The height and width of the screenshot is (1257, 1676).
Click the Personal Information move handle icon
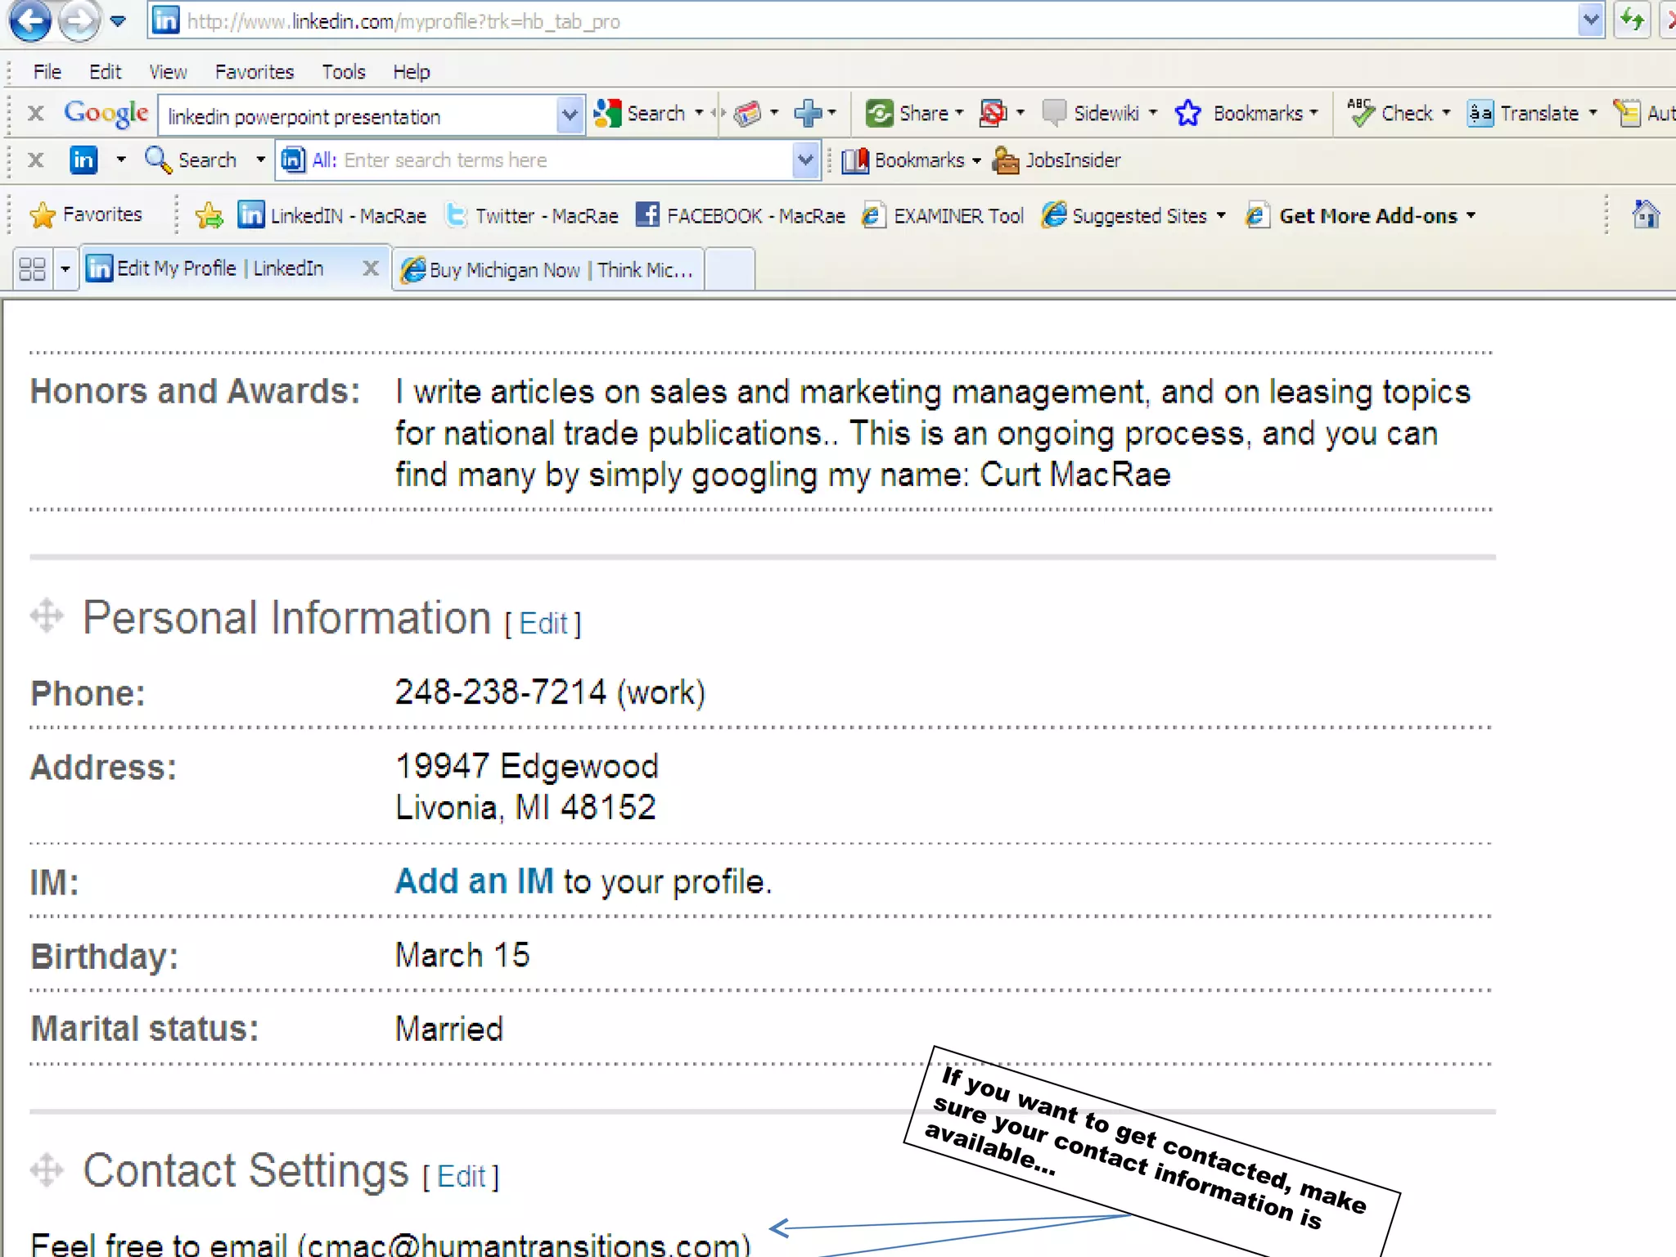point(47,616)
